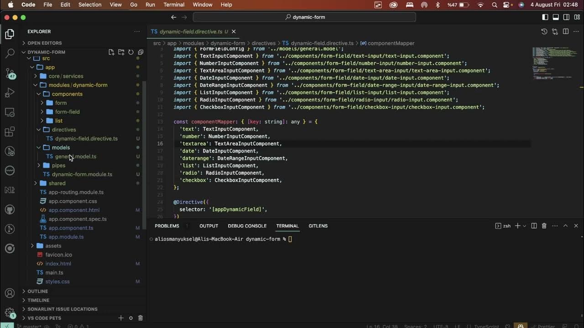Collapse all folders in Explorer
The image size is (584, 328).
tap(141, 52)
